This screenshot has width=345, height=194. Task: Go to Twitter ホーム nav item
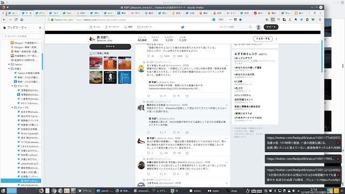pyautogui.click(x=95, y=27)
